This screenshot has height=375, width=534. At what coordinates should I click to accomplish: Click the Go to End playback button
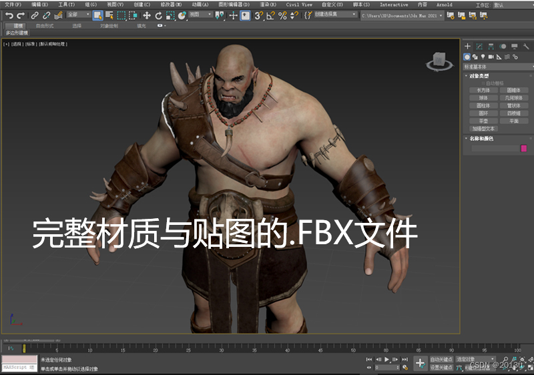coord(405,360)
